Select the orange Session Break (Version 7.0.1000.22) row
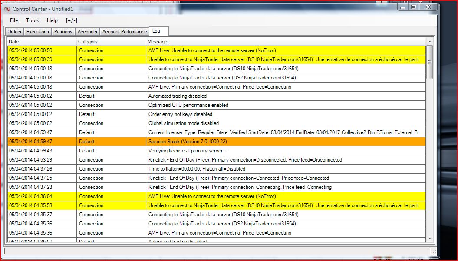Viewport: 458px width, 261px height. pyautogui.click(x=217, y=142)
